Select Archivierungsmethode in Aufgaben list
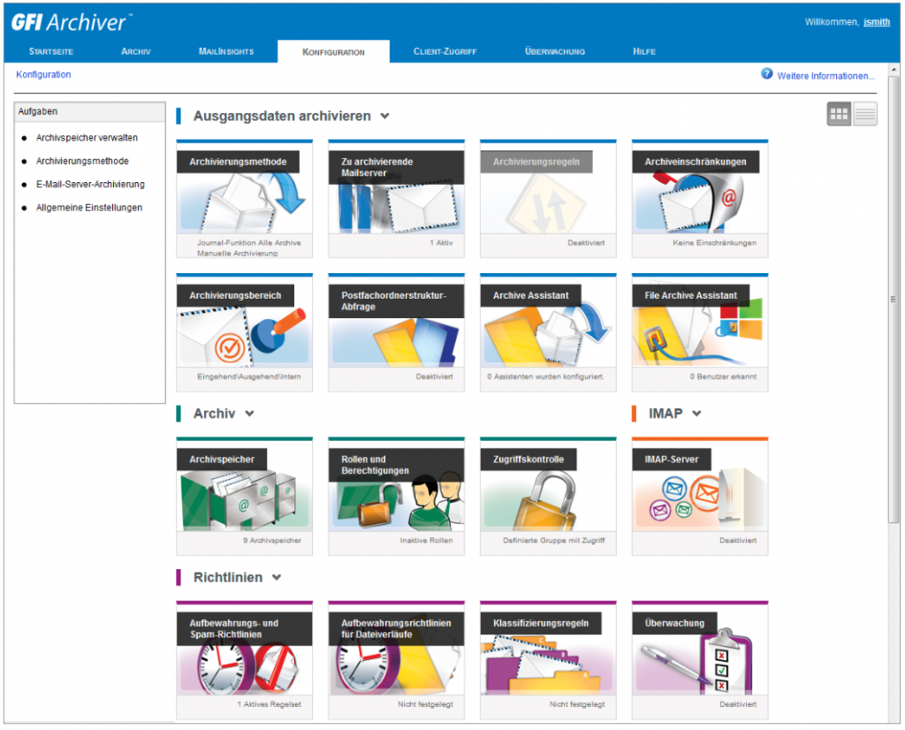 coord(82,161)
